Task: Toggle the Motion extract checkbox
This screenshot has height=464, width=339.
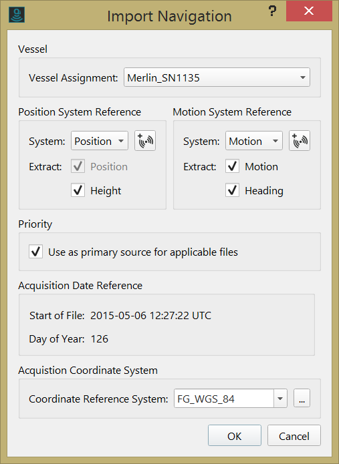Action: (232, 166)
